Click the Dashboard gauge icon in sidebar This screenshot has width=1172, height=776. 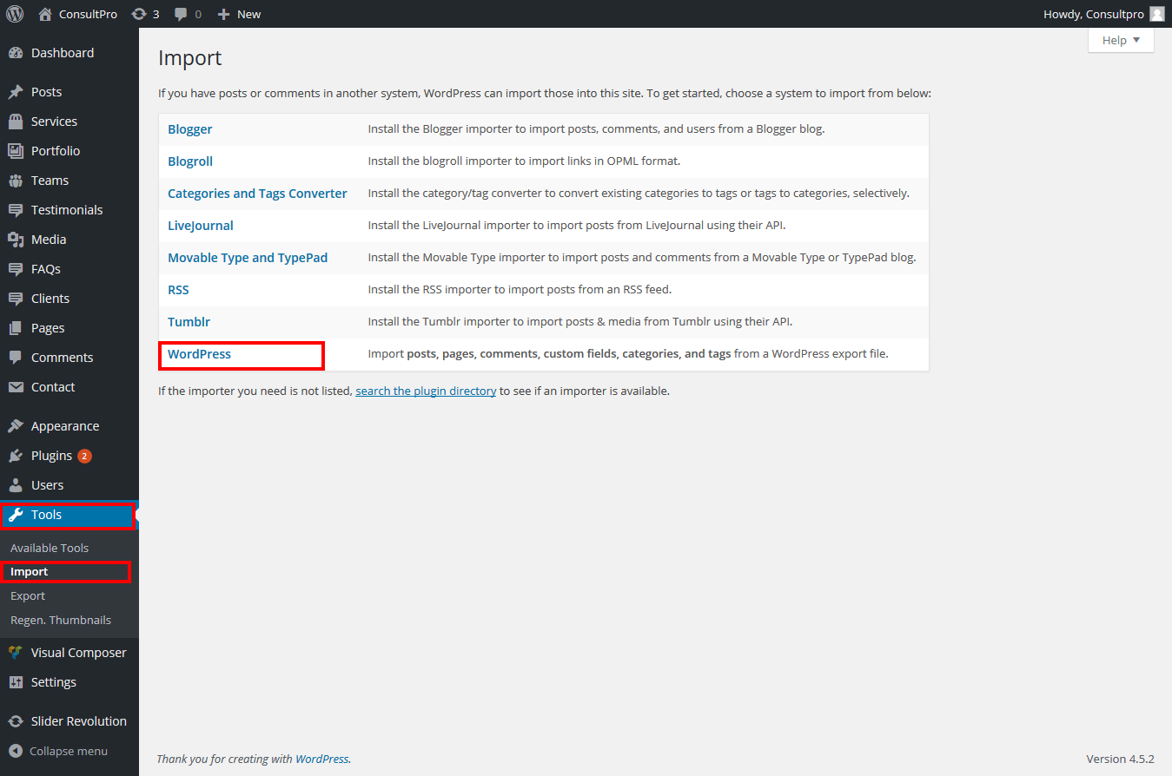(16, 53)
